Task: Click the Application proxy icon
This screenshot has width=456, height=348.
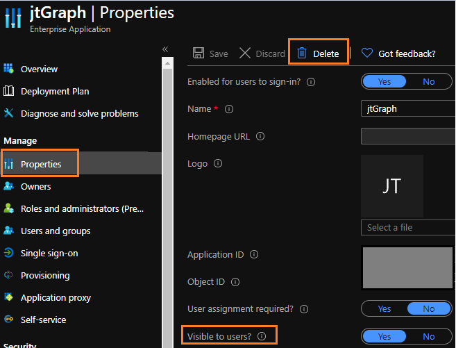Action: coord(9,297)
